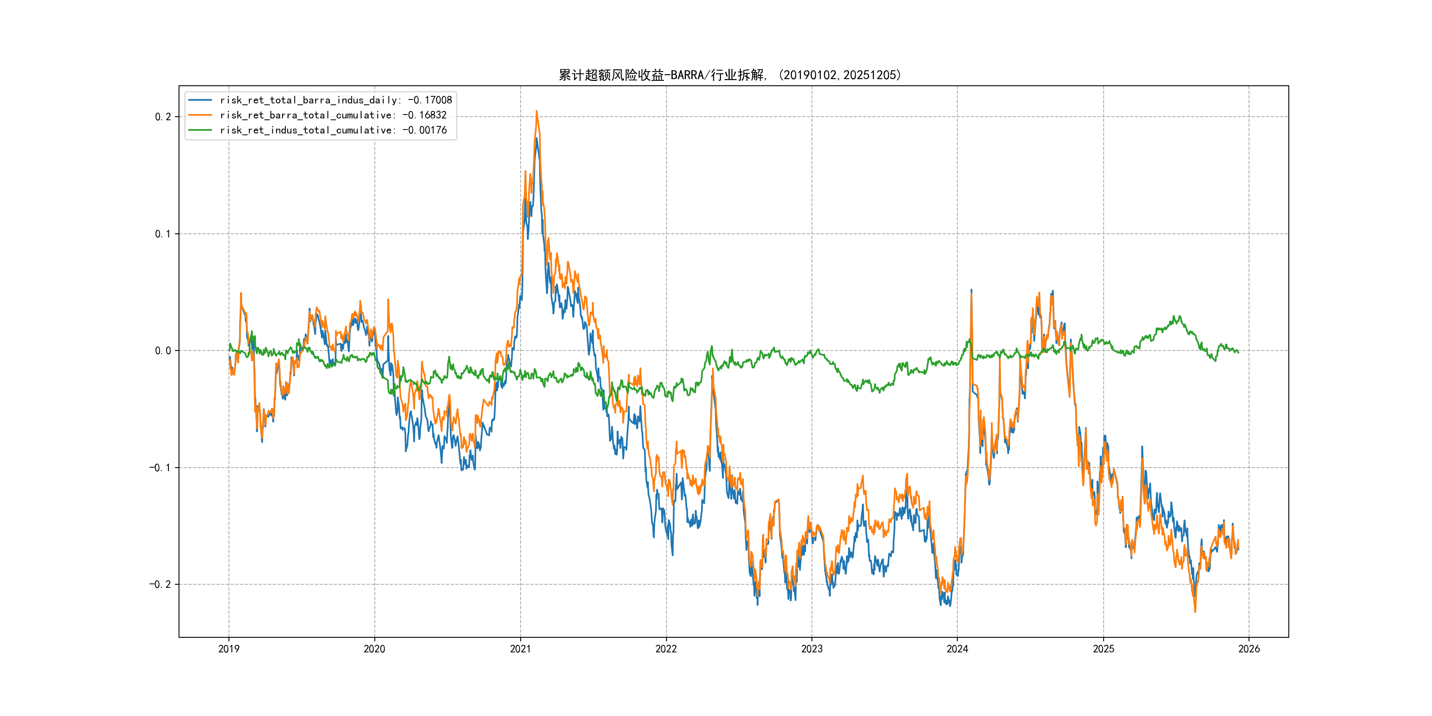Click the 2023 x-axis tick label
The image size is (1432, 716).
pos(811,649)
